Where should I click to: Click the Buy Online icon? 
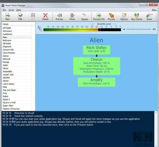pos(137,17)
